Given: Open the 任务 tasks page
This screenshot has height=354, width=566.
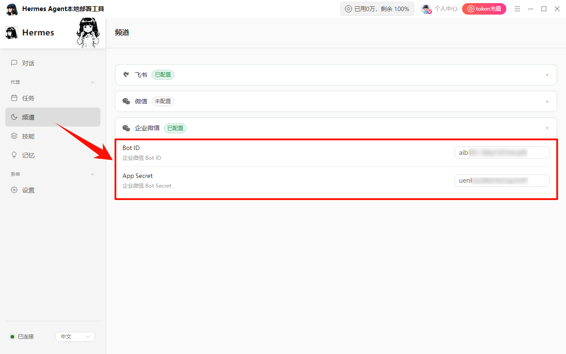Looking at the screenshot, I should (53, 98).
